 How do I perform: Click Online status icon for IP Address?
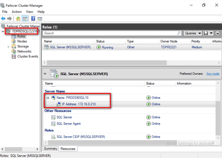tap(149, 104)
